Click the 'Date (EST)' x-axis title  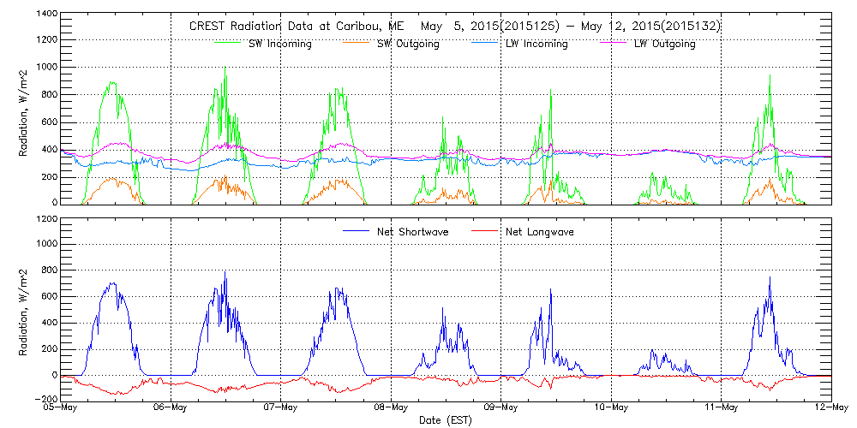pyautogui.click(x=446, y=420)
